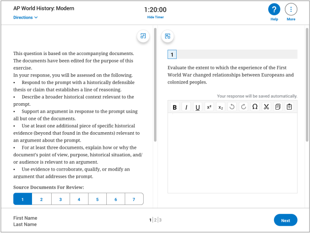Switch to source document 3 tab

tap(60, 199)
